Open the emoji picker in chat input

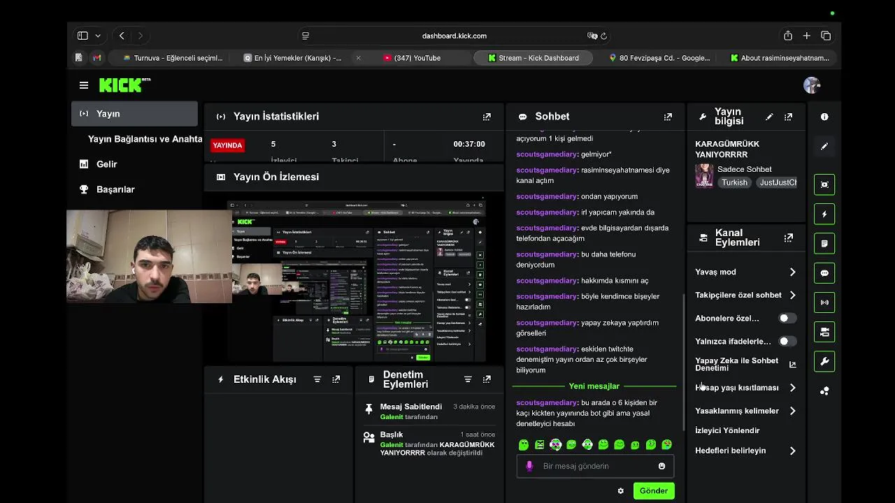[x=661, y=466]
